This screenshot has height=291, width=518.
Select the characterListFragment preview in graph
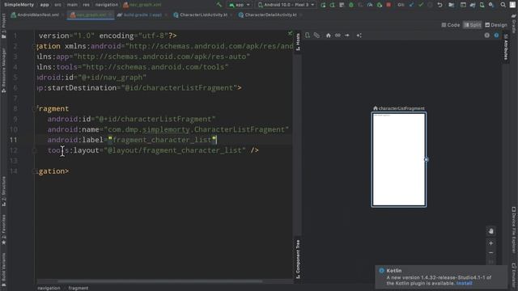pyautogui.click(x=399, y=160)
